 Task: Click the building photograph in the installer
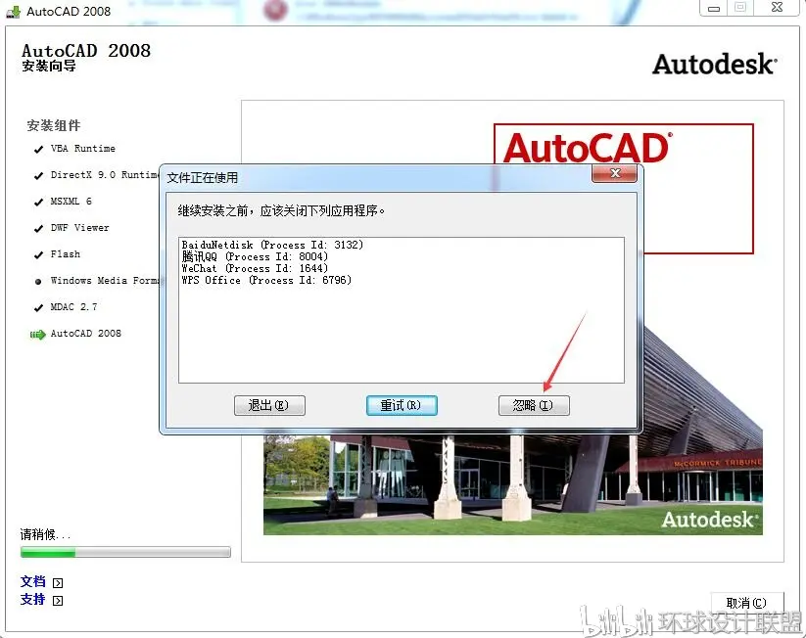[x=513, y=485]
